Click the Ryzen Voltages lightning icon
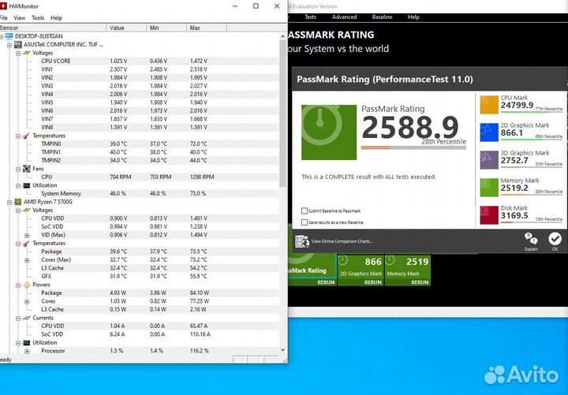Screen dimensions: 568x395 pos(27,210)
